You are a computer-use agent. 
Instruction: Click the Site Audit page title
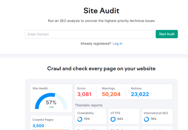coord(102,11)
